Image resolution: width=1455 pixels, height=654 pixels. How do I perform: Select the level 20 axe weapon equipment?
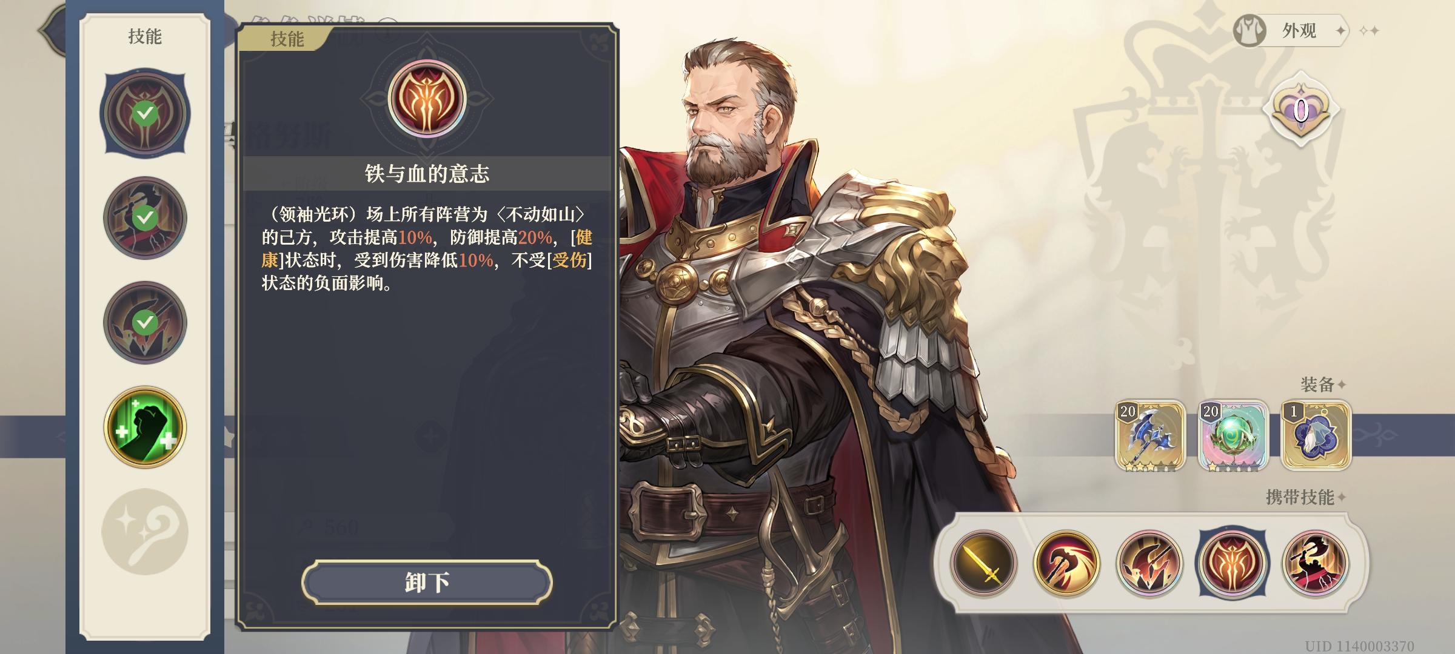tap(1150, 435)
